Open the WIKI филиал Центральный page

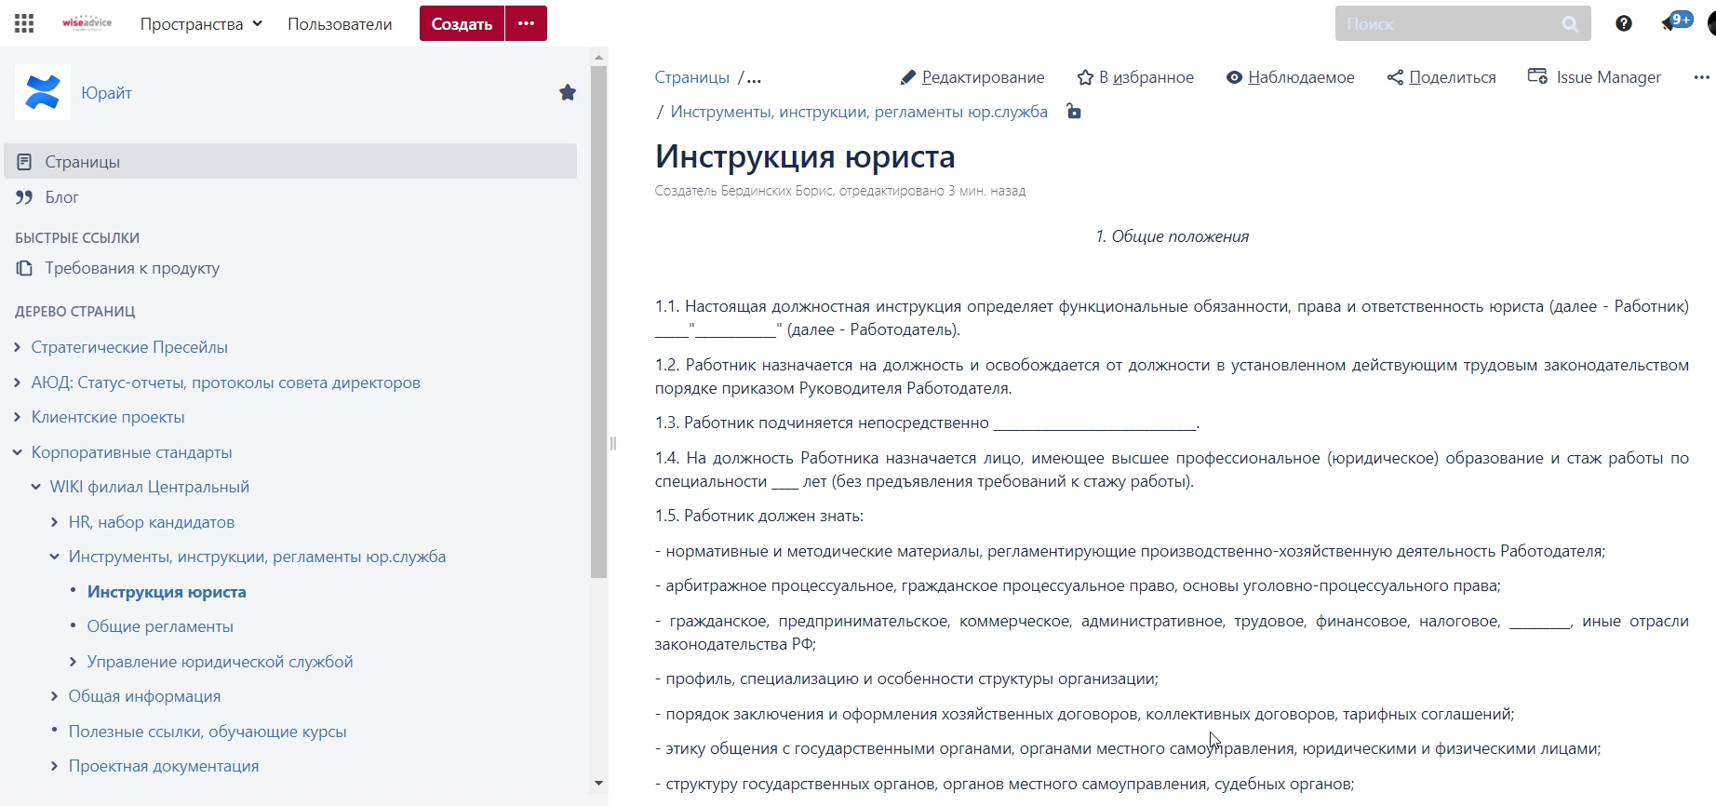tap(150, 487)
